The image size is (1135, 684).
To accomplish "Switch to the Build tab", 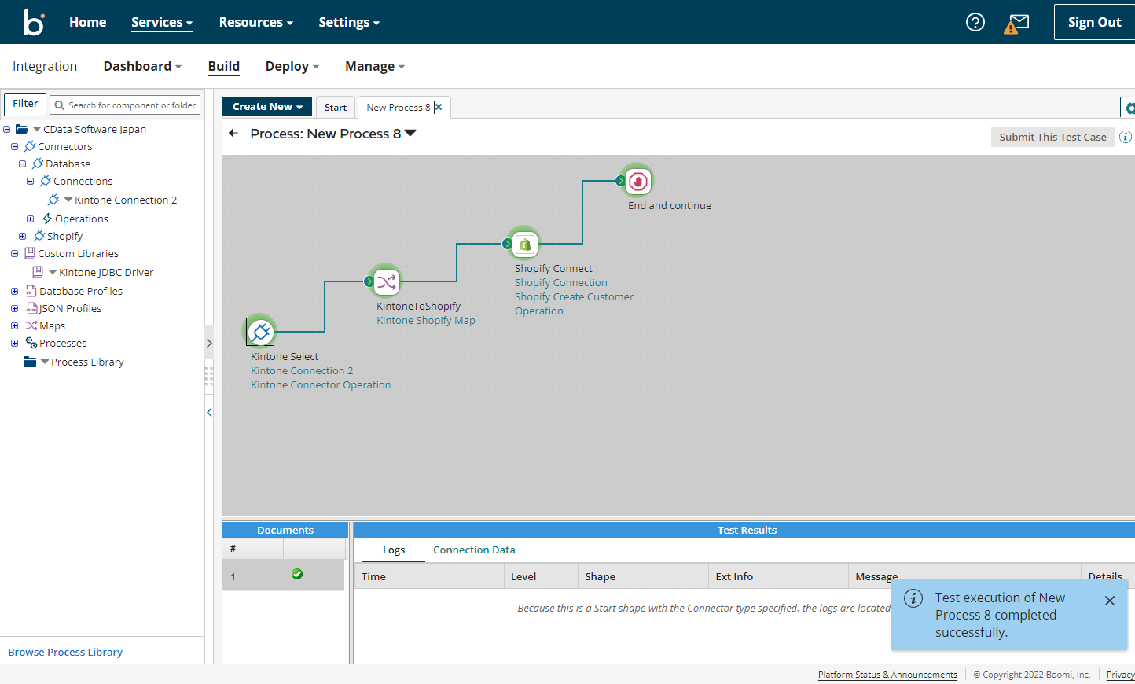I will click(x=224, y=66).
